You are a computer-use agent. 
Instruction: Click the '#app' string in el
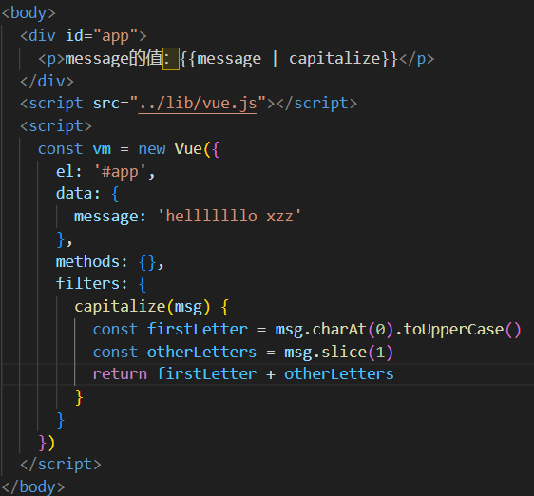pos(120,171)
